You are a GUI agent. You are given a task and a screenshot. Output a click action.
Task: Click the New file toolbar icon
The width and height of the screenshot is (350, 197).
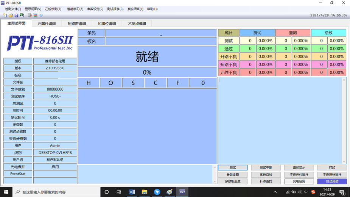5,16
